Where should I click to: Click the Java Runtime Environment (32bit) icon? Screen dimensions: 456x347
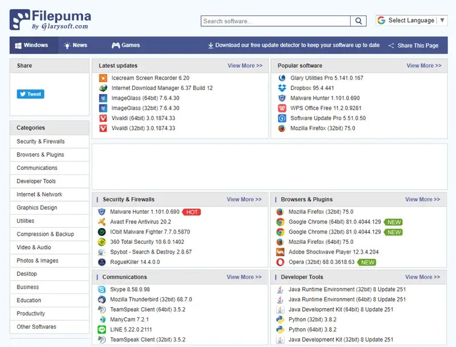pyautogui.click(x=280, y=289)
